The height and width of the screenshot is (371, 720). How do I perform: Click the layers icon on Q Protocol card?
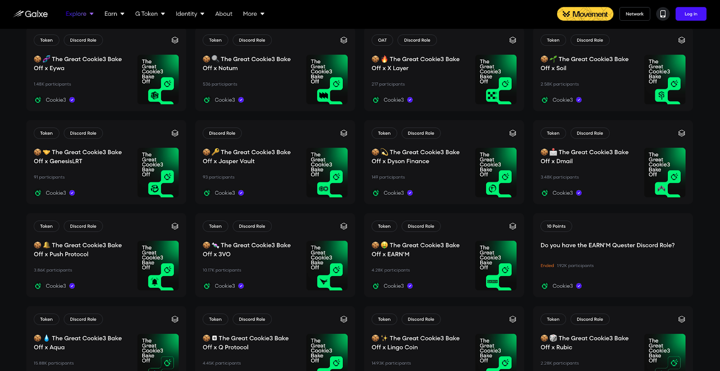tap(344, 320)
